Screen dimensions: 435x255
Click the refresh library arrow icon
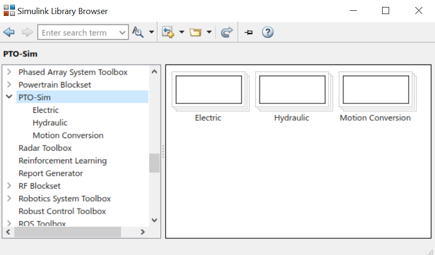click(x=227, y=32)
